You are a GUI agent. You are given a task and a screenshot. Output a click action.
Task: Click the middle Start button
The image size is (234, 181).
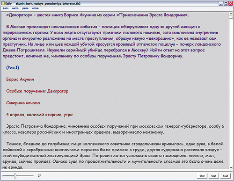(214, 176)
